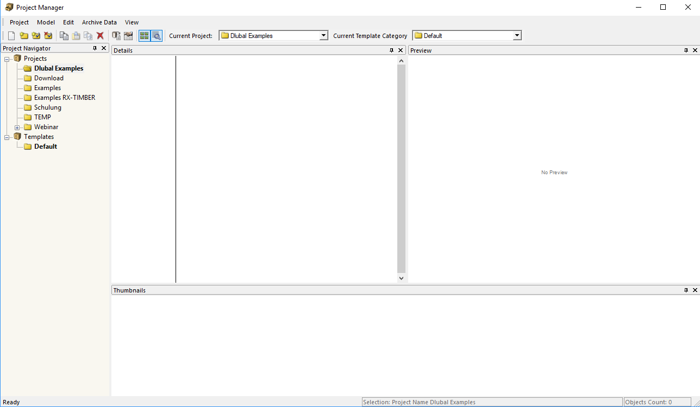Create a new model with the blank page icon

pyautogui.click(x=11, y=35)
